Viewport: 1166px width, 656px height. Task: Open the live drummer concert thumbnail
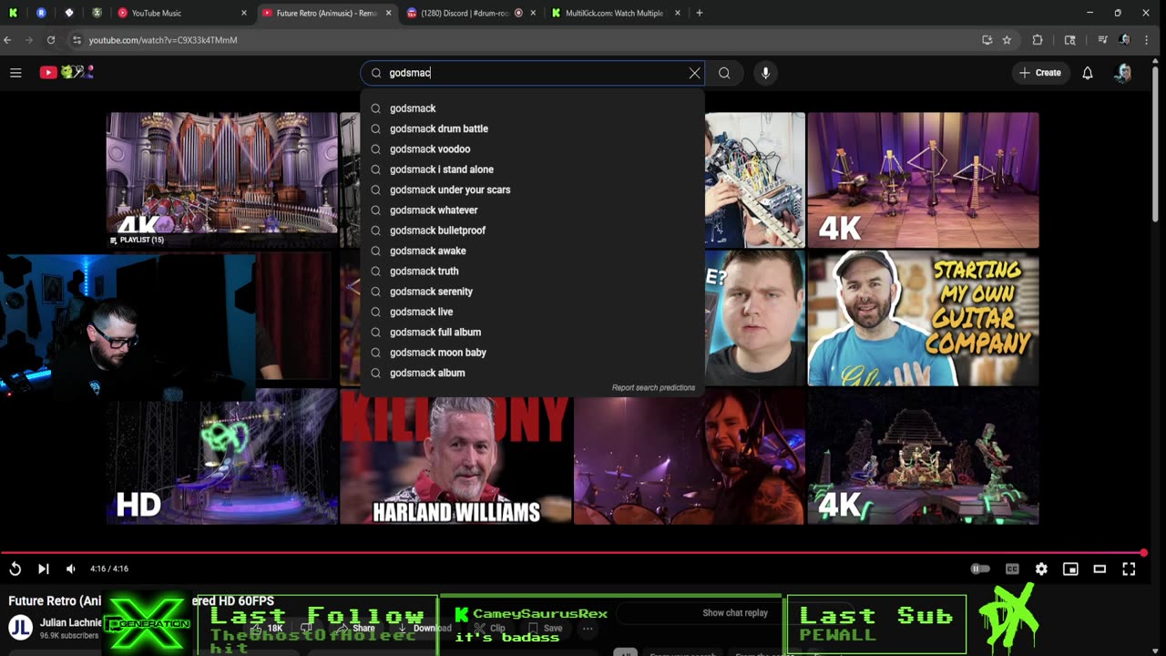pos(690,457)
